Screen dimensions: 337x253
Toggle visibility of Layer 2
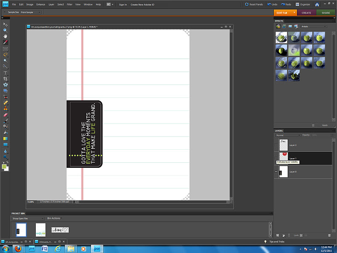[276, 145]
